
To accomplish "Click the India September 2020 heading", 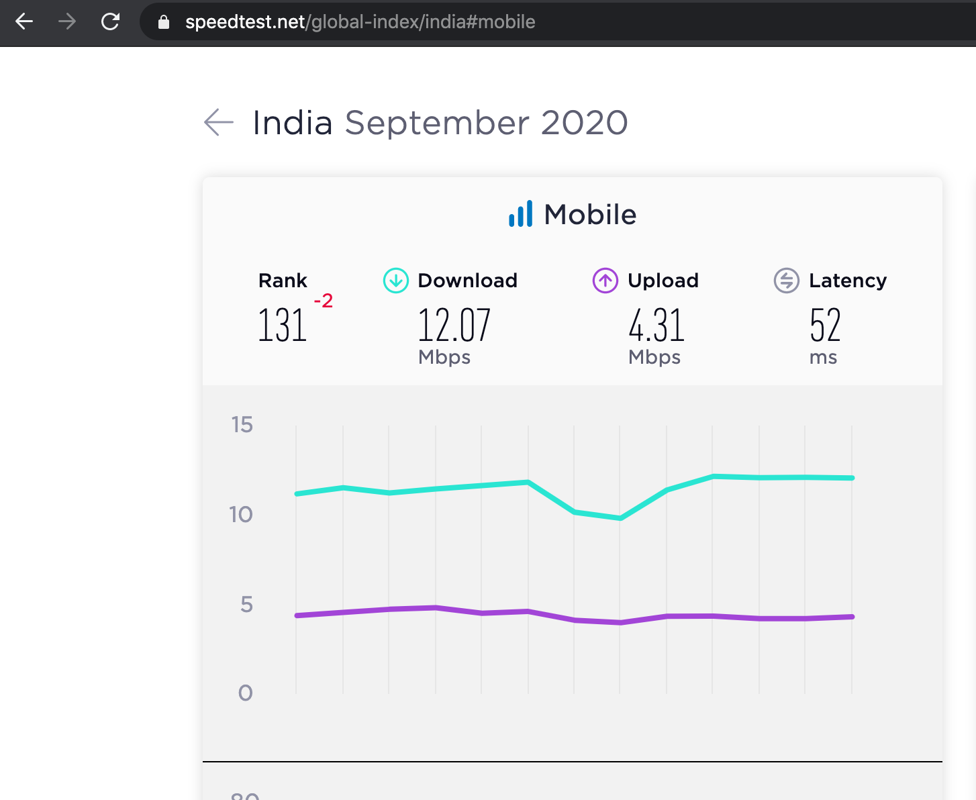I will tap(440, 123).
